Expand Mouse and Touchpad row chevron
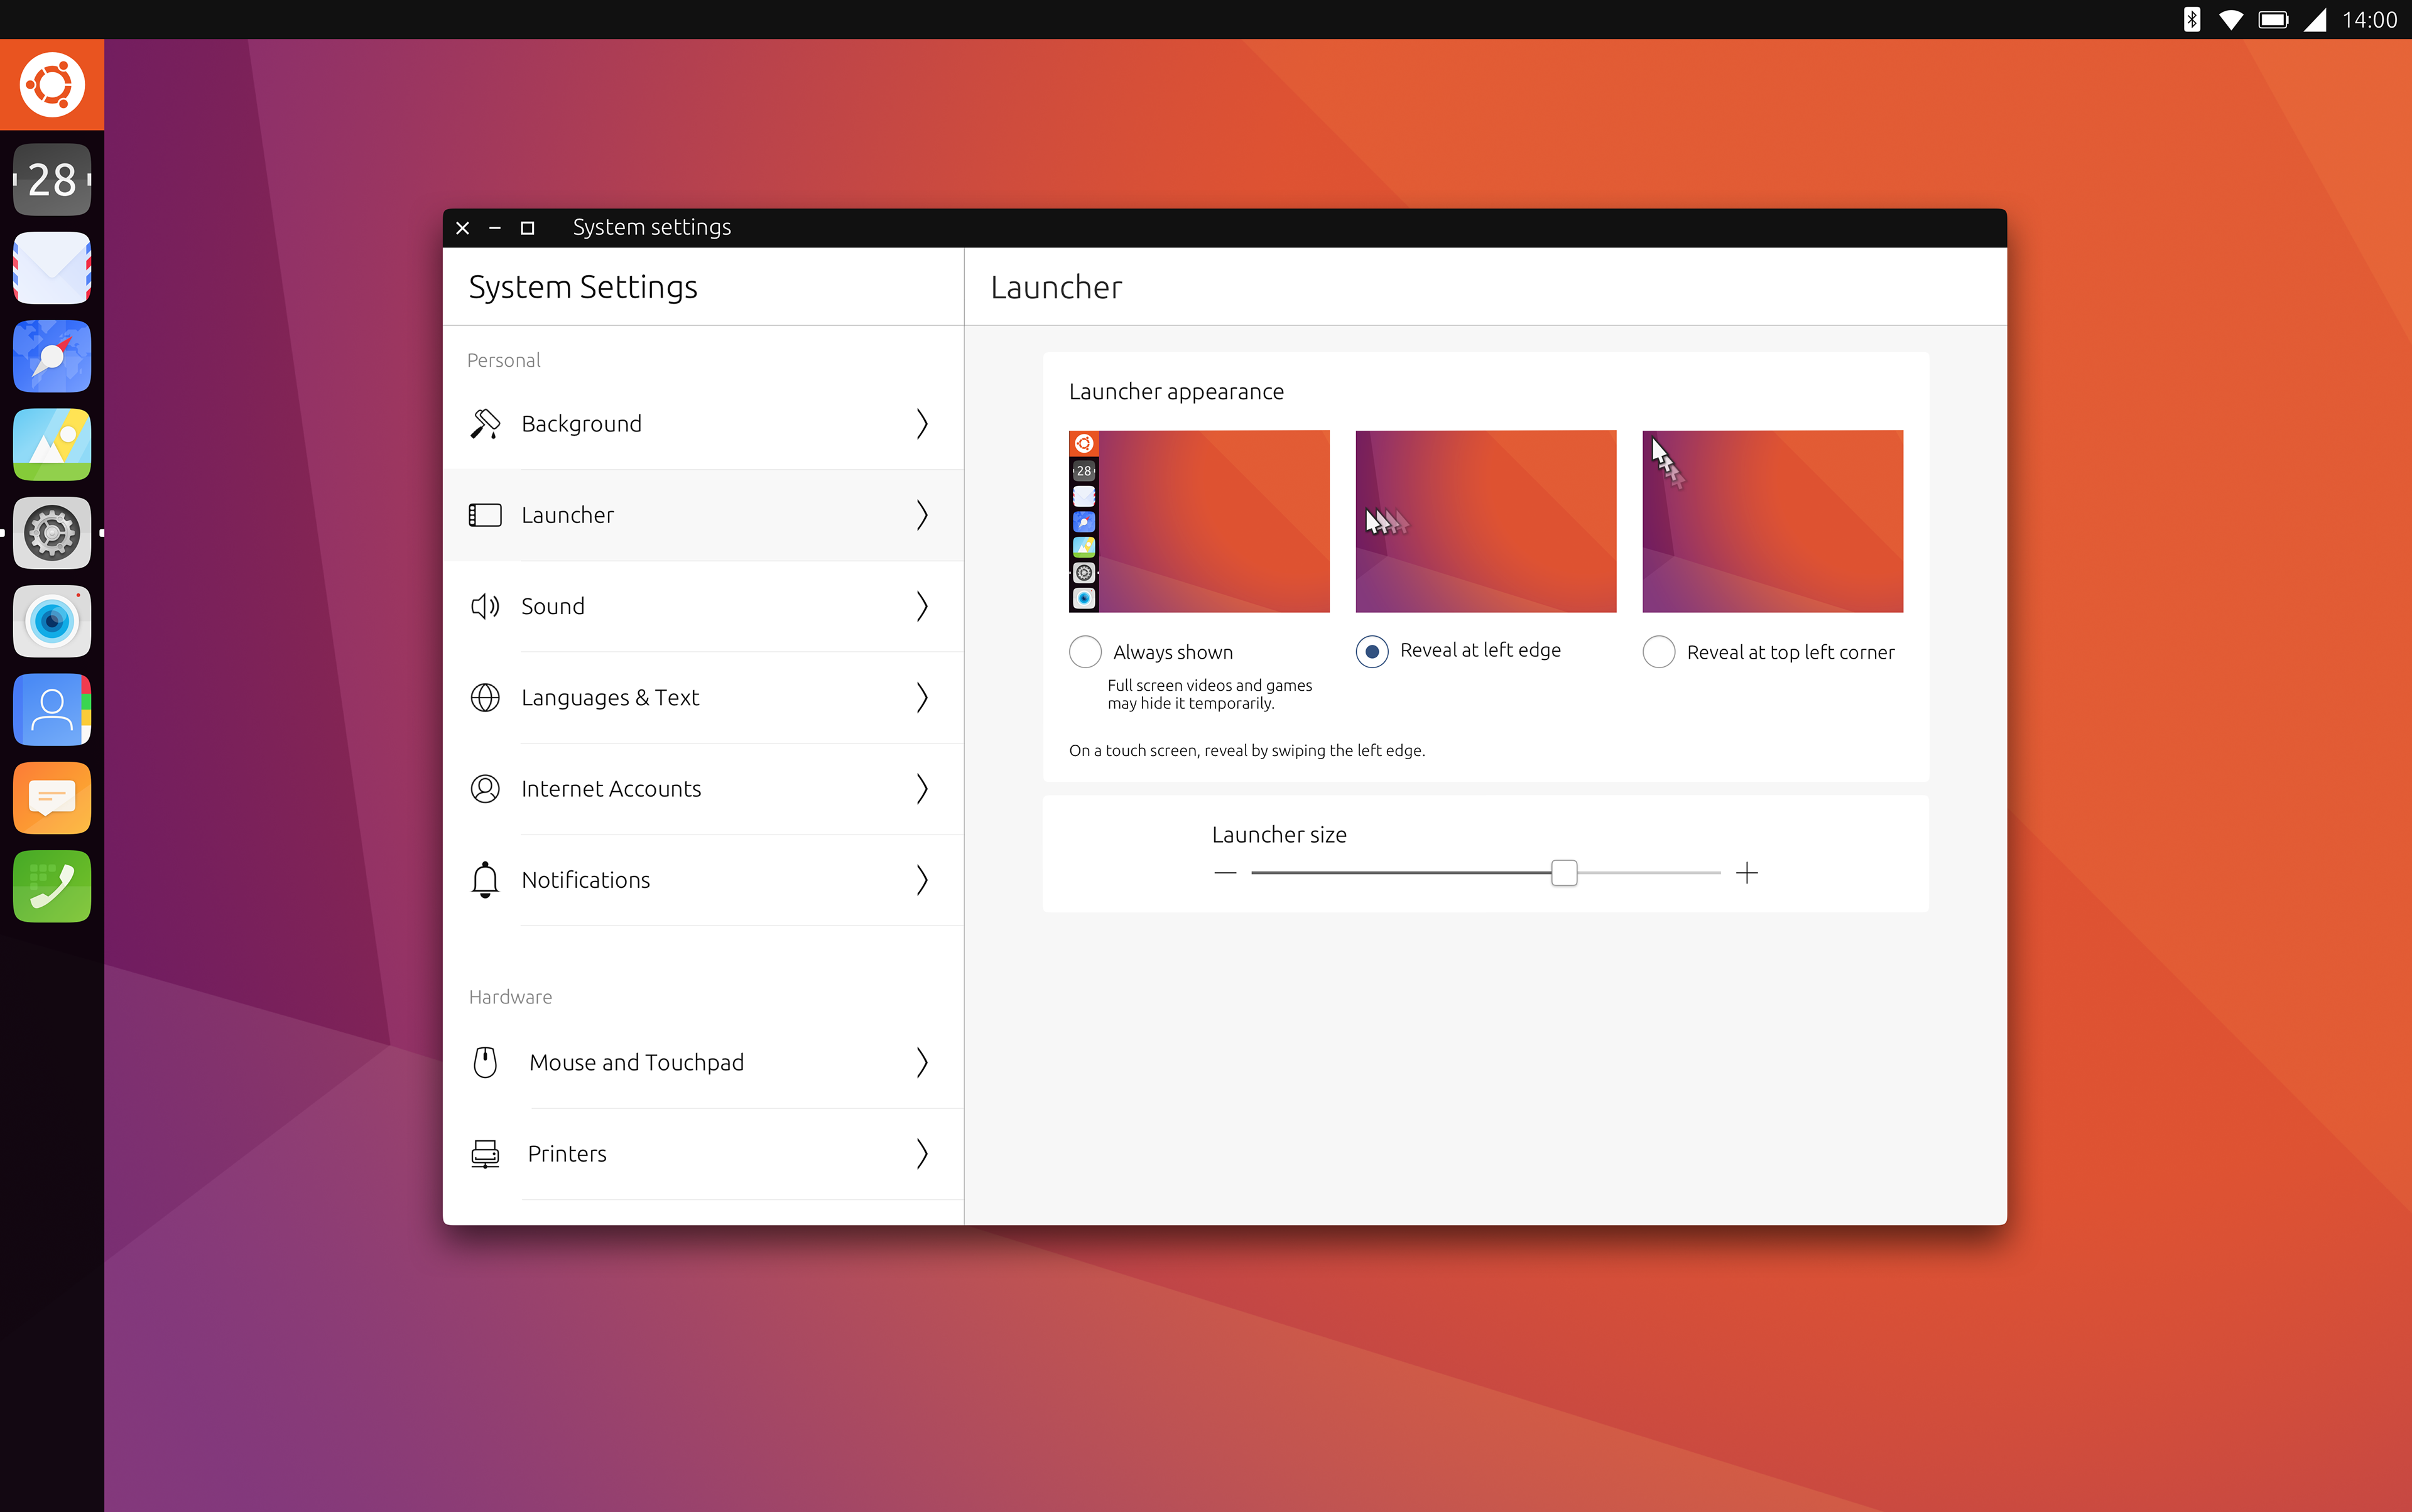This screenshot has height=1512, width=2412. (x=922, y=1062)
